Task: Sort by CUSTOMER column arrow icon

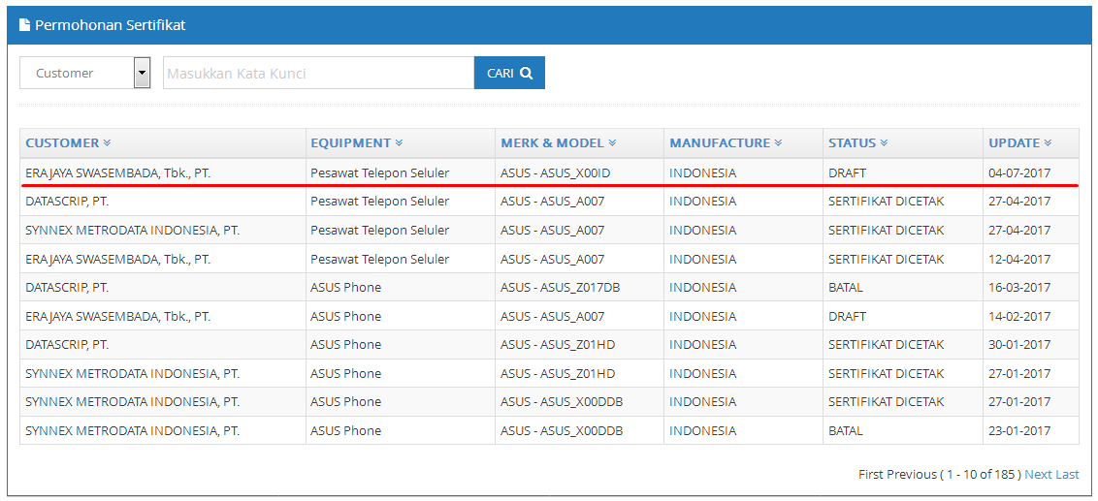Action: pyautogui.click(x=107, y=142)
